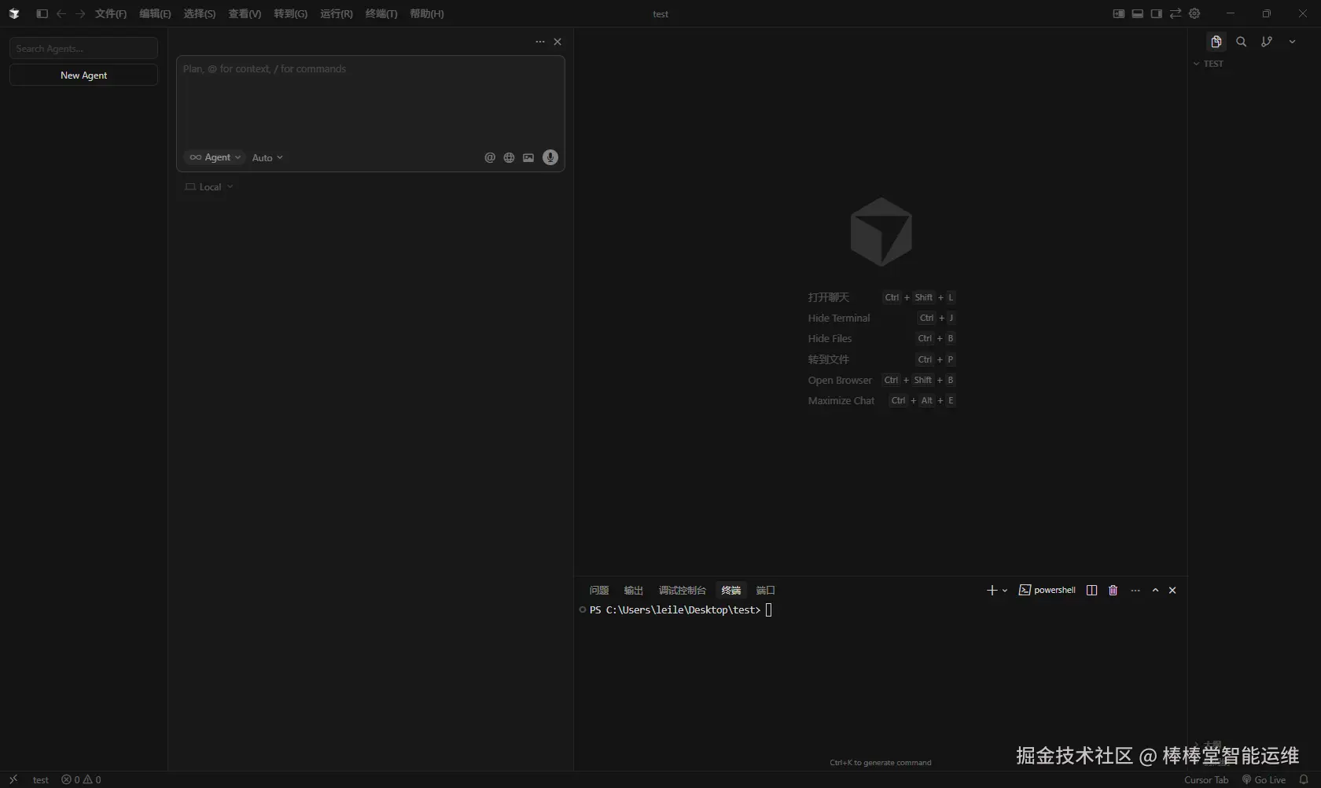
Task: Click Cursor Tab in the status bar
Action: 1206,779
